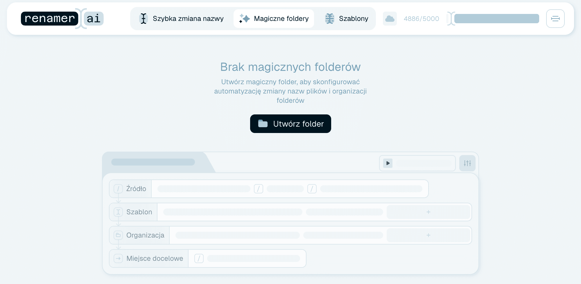The width and height of the screenshot is (581, 284).
Task: Switch to the Magiczne foldery tab
Action: pyautogui.click(x=274, y=19)
